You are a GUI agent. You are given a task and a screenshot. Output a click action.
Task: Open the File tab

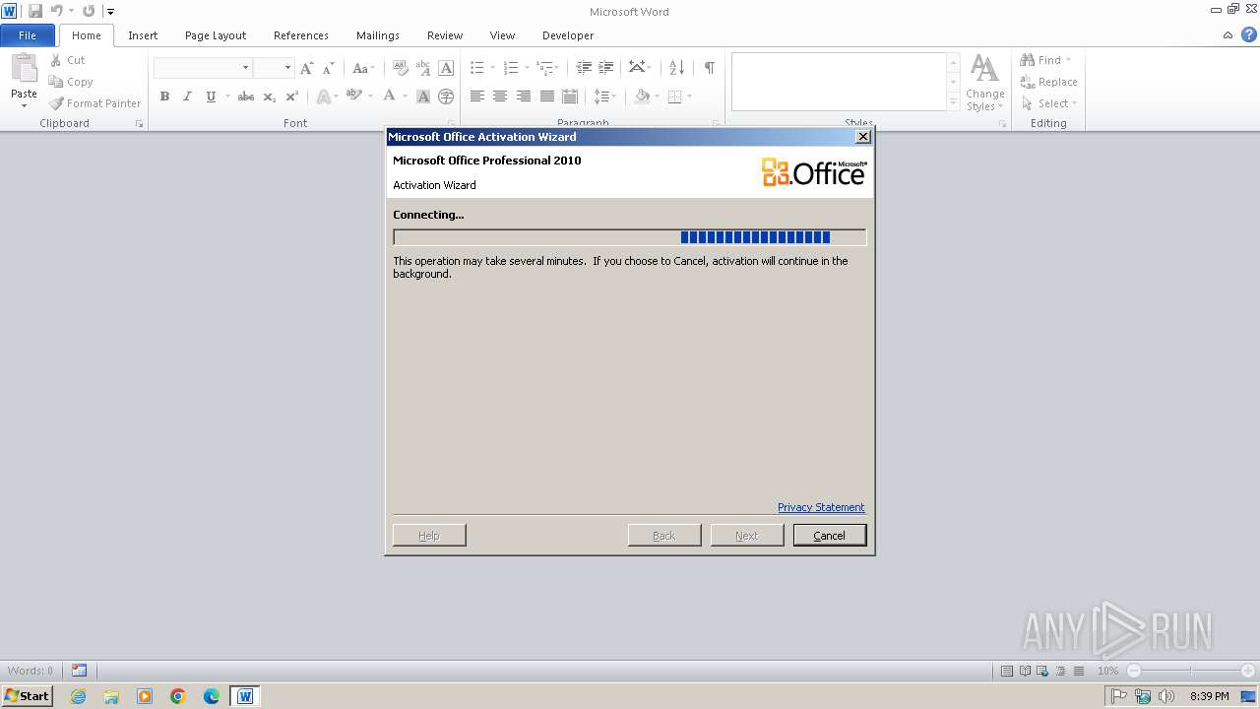click(28, 35)
